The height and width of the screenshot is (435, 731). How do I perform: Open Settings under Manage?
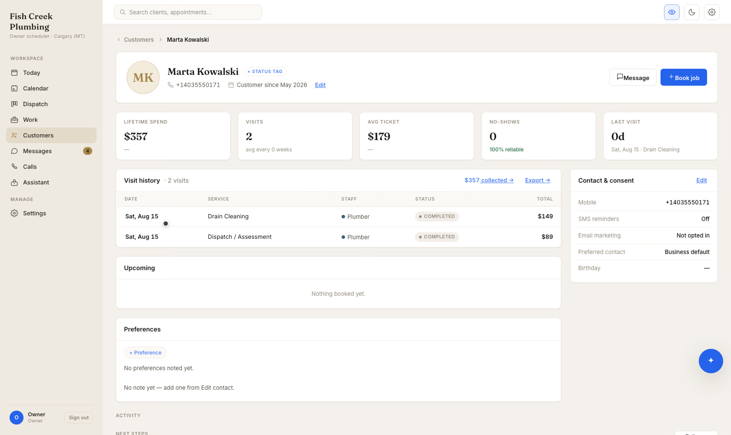click(51, 213)
